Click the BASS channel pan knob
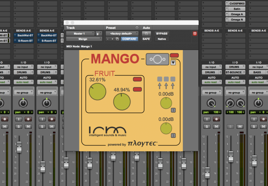The height and width of the screenshot is (186, 268). pyautogui.click(x=258, y=103)
